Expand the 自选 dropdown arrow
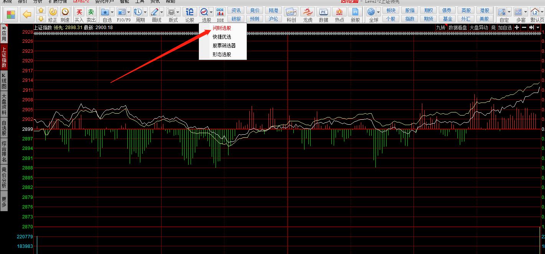Viewport: 545px width, 254px height. (112, 12)
